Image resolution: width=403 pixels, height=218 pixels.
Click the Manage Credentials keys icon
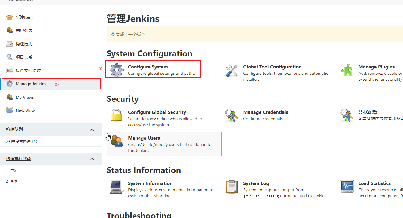(x=232, y=115)
